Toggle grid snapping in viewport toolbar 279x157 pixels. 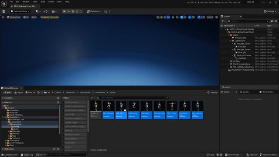pos(182,17)
